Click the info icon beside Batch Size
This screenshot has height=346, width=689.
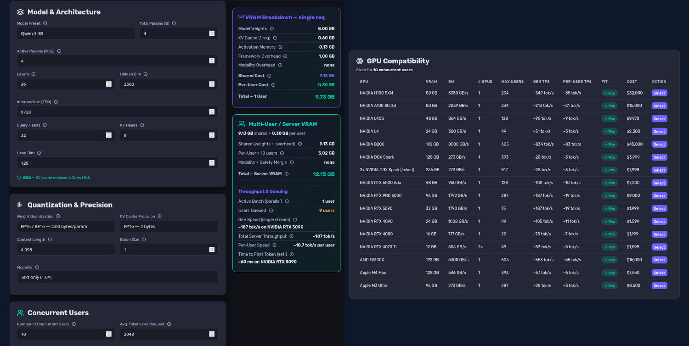[144, 240]
